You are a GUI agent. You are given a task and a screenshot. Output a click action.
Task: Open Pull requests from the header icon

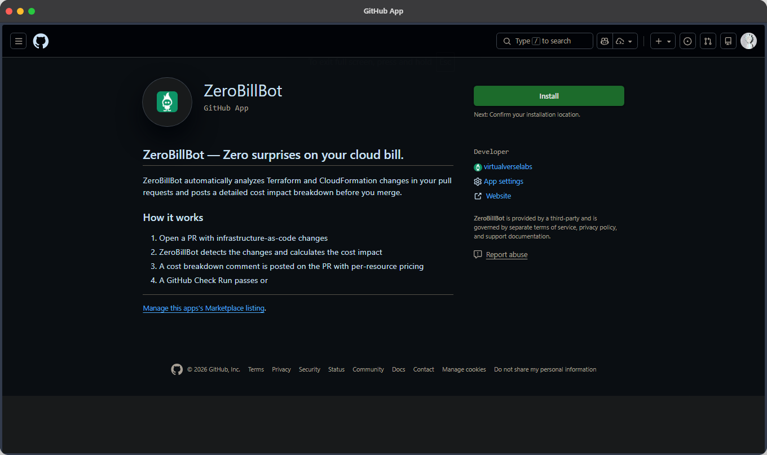click(708, 41)
